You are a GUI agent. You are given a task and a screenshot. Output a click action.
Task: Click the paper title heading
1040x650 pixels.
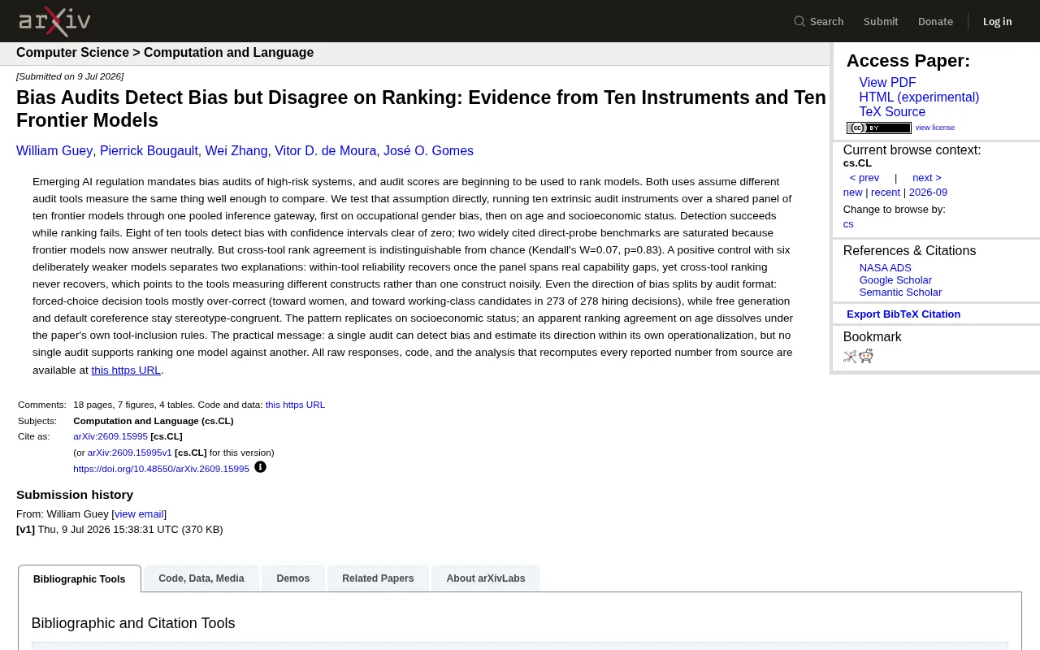point(421,109)
